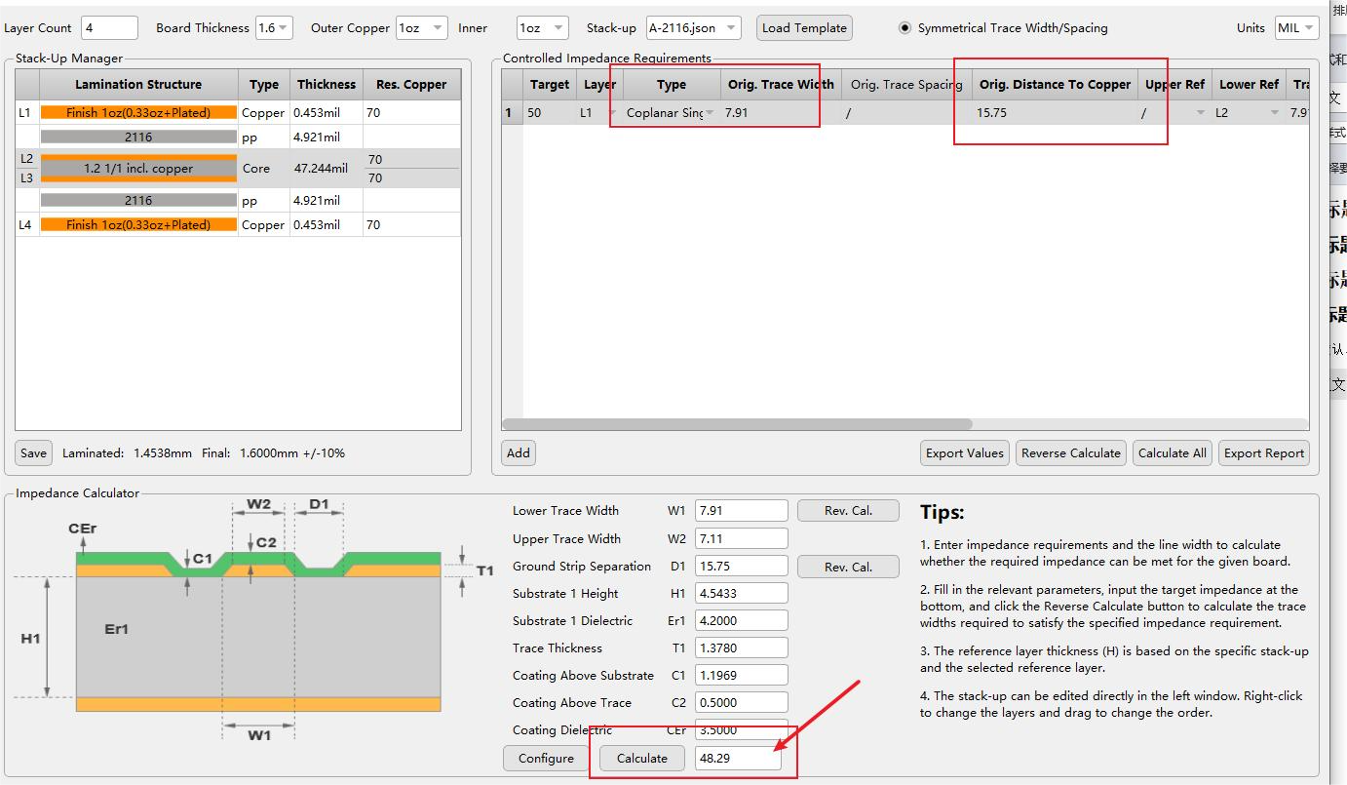Click the Export Report button
Screen dimensions: 1347x785
[1263, 452]
